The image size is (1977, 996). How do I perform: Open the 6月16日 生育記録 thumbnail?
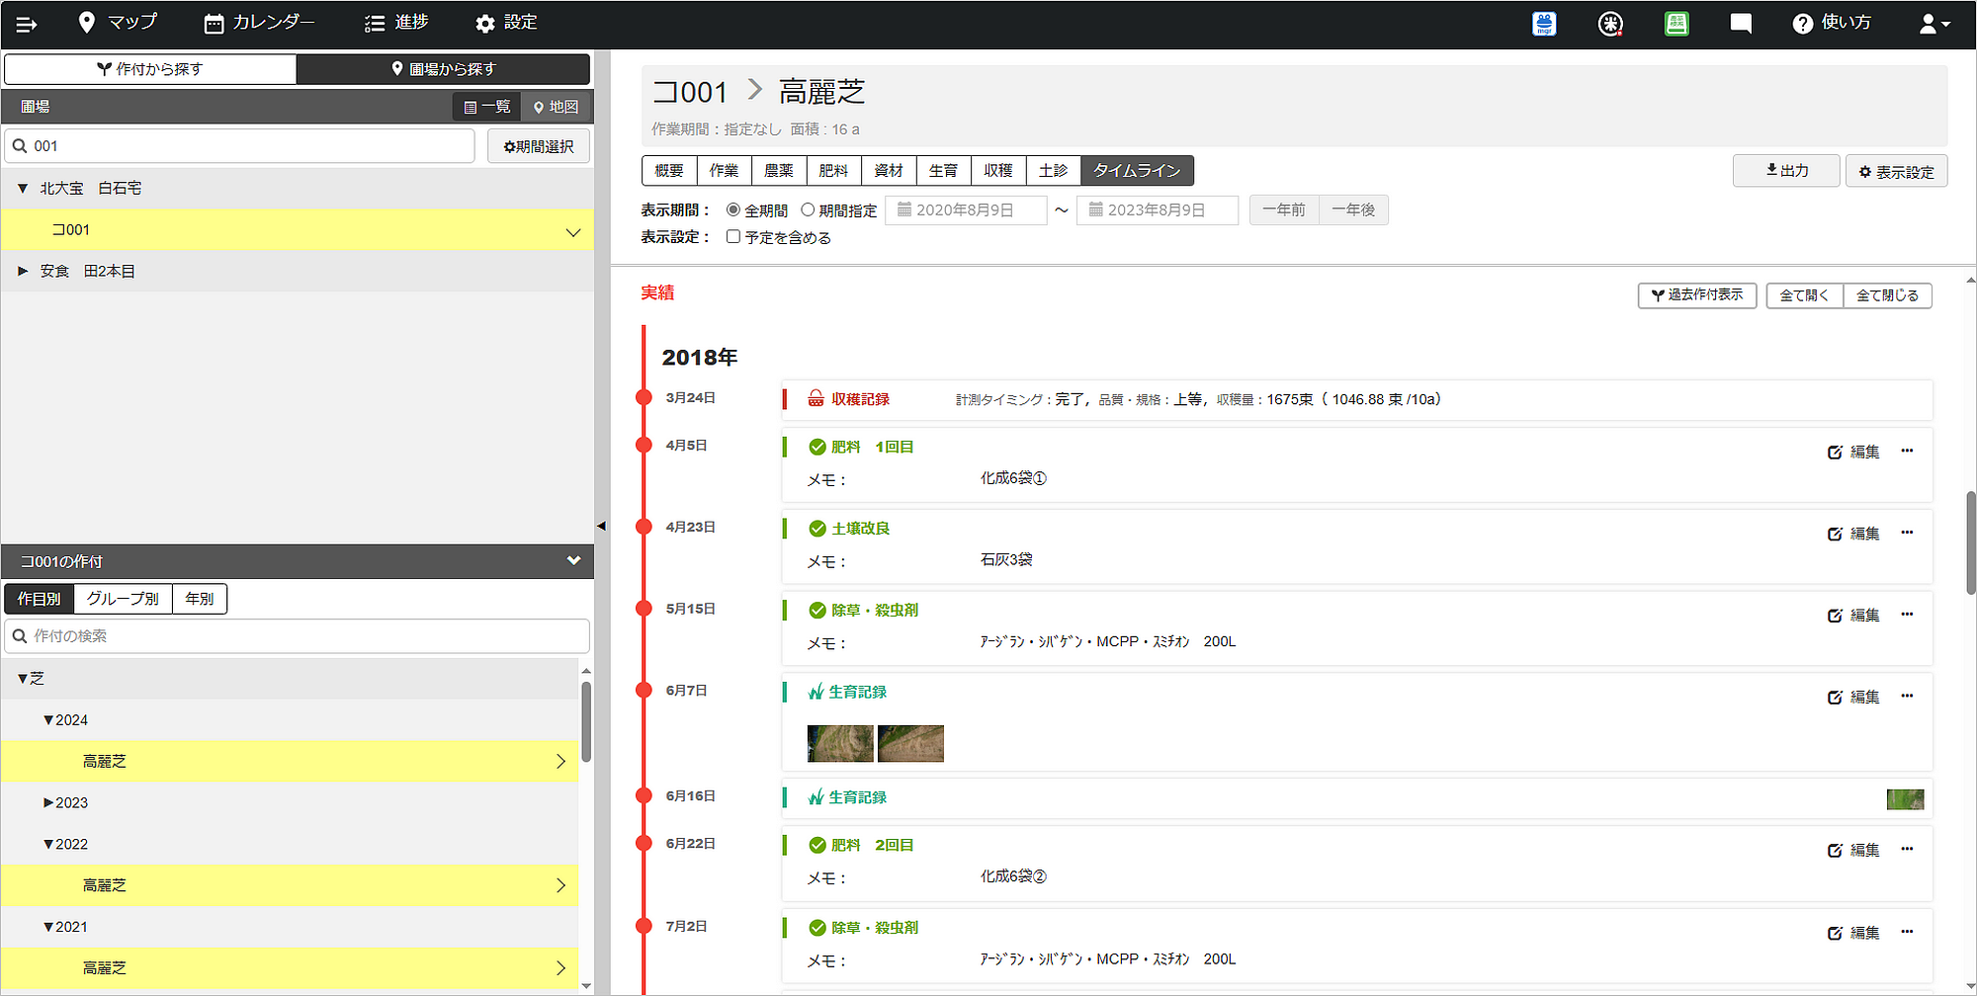pyautogui.click(x=1905, y=799)
